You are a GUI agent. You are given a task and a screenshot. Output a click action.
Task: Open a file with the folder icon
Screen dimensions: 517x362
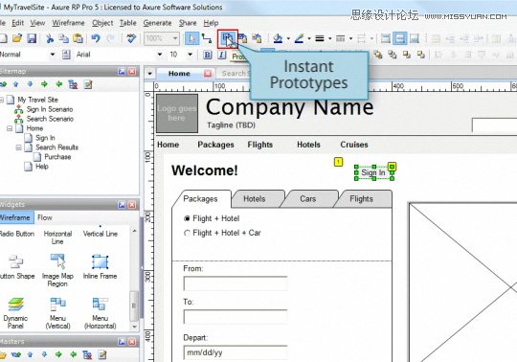pyautogui.click(x=17, y=38)
